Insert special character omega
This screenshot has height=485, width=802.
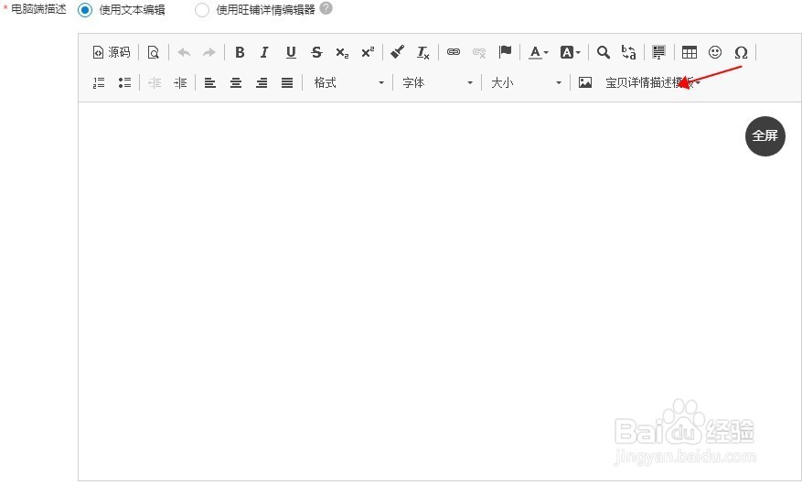tap(741, 52)
